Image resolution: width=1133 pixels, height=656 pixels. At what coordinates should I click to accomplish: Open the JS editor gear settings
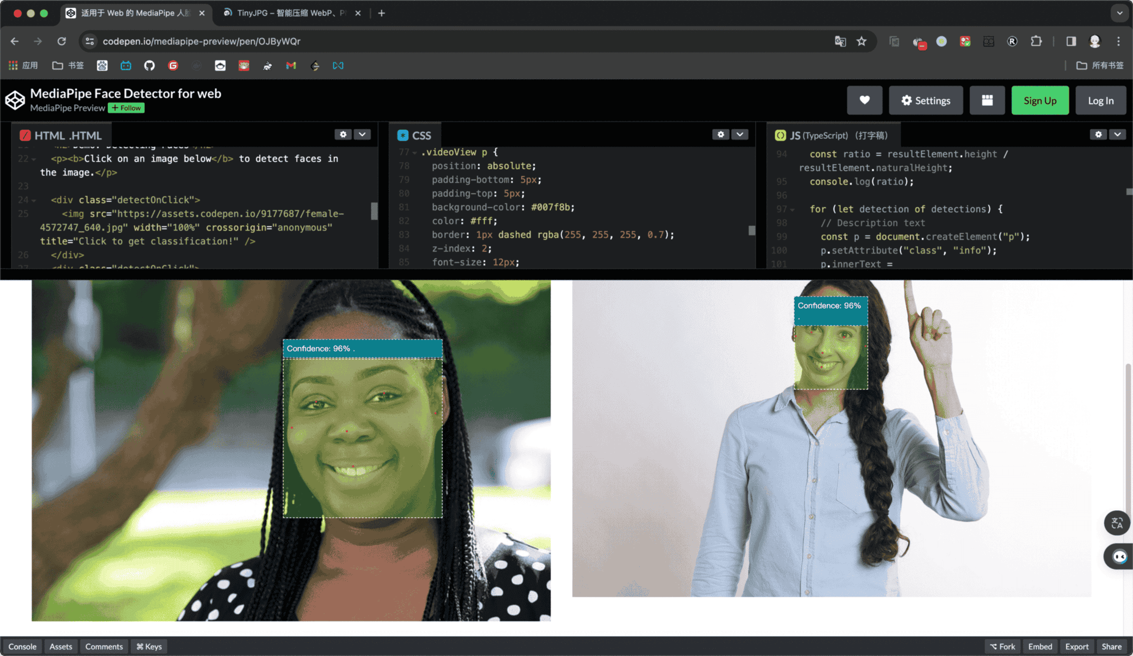tap(1098, 134)
